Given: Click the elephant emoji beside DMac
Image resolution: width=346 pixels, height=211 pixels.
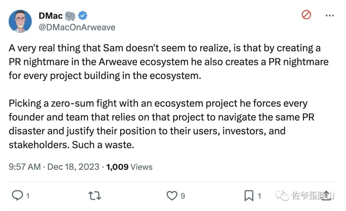Looking at the screenshot, I should [70, 15].
